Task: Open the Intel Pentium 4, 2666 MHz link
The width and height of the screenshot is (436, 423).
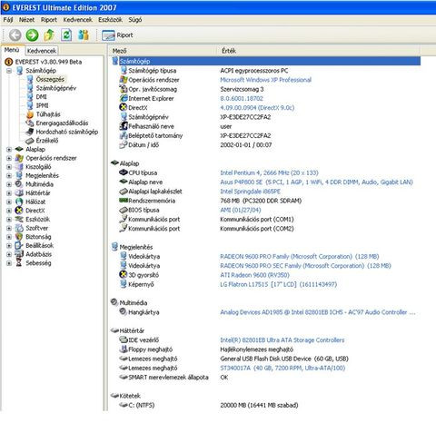Action: 269,172
